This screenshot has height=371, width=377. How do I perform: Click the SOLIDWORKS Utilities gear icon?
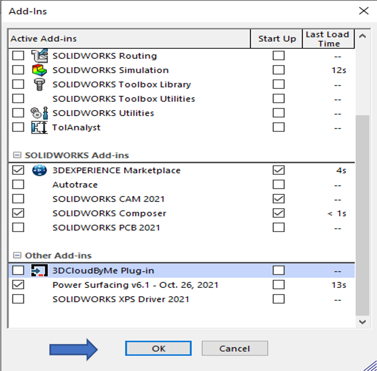(39, 113)
